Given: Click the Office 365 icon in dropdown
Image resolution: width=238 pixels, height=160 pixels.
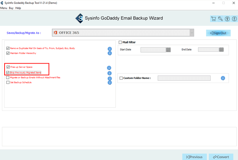Looking at the screenshot, I should [56, 33].
